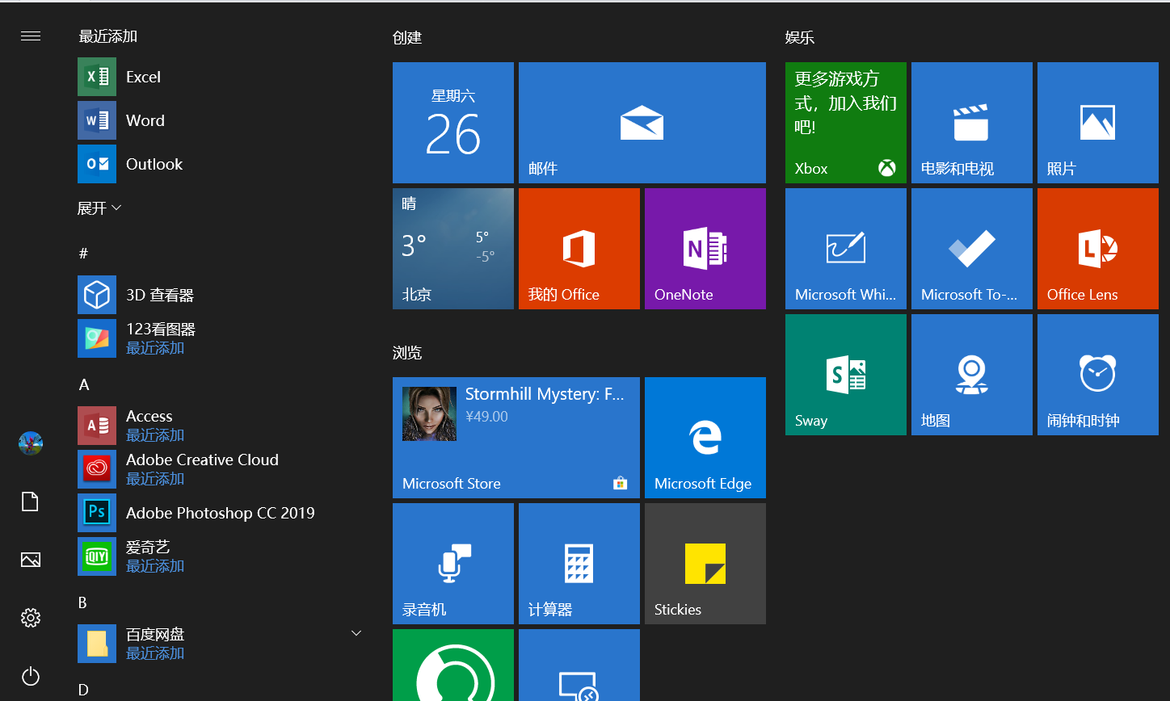Open the Xbox tile

846,123
